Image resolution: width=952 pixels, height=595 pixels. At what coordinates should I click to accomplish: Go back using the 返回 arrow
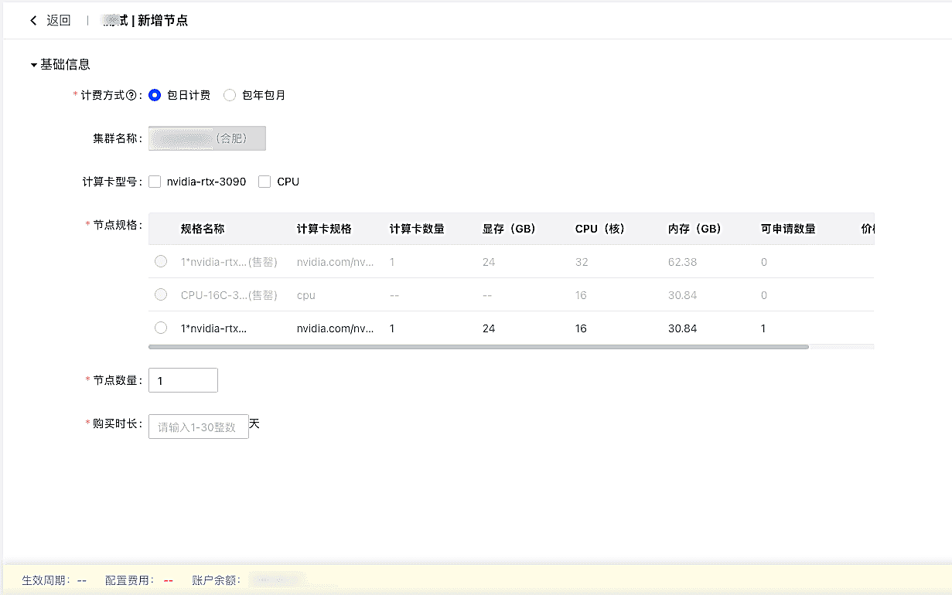tap(33, 21)
